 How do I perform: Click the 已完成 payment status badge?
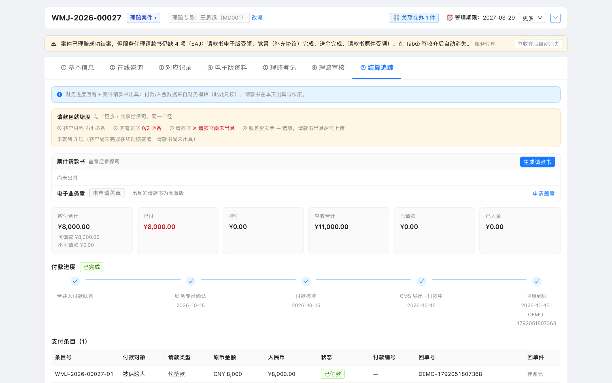pyautogui.click(x=92, y=267)
